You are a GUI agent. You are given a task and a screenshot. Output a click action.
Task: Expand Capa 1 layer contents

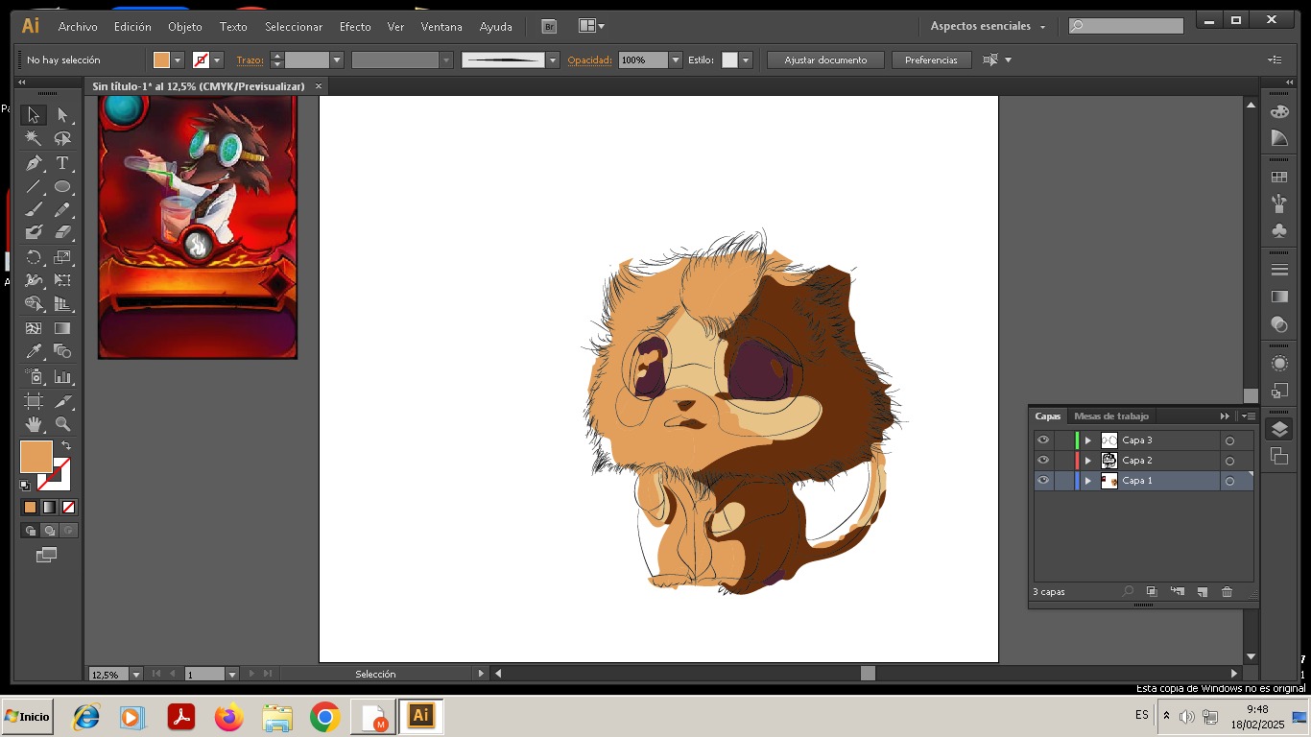1087,481
